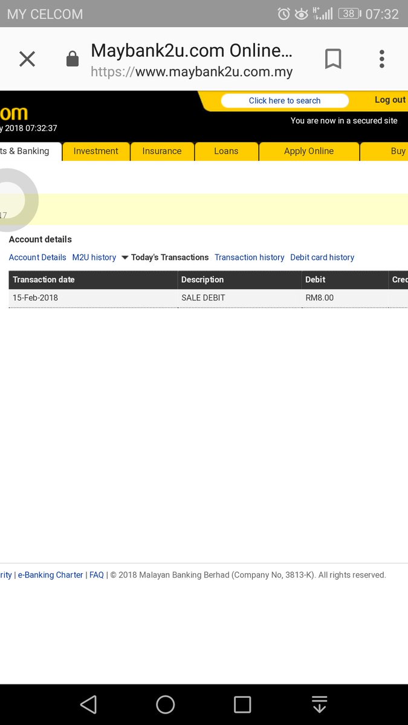Go to the Apply Online tab
This screenshot has width=408, height=725.
click(x=309, y=151)
